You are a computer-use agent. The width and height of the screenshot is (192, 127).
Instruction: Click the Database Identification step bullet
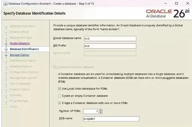tap(6, 49)
